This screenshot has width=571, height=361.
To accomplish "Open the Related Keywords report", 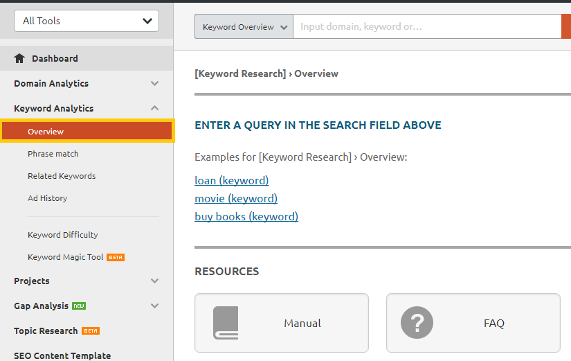I will pyautogui.click(x=62, y=176).
